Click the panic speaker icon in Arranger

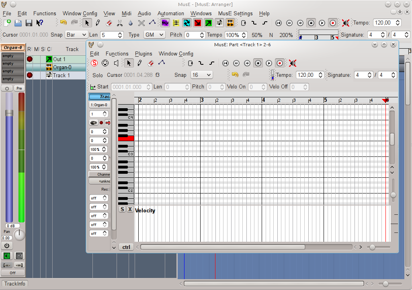point(345,23)
